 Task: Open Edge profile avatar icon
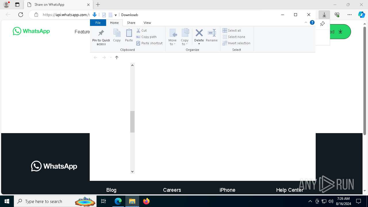tap(6, 5)
